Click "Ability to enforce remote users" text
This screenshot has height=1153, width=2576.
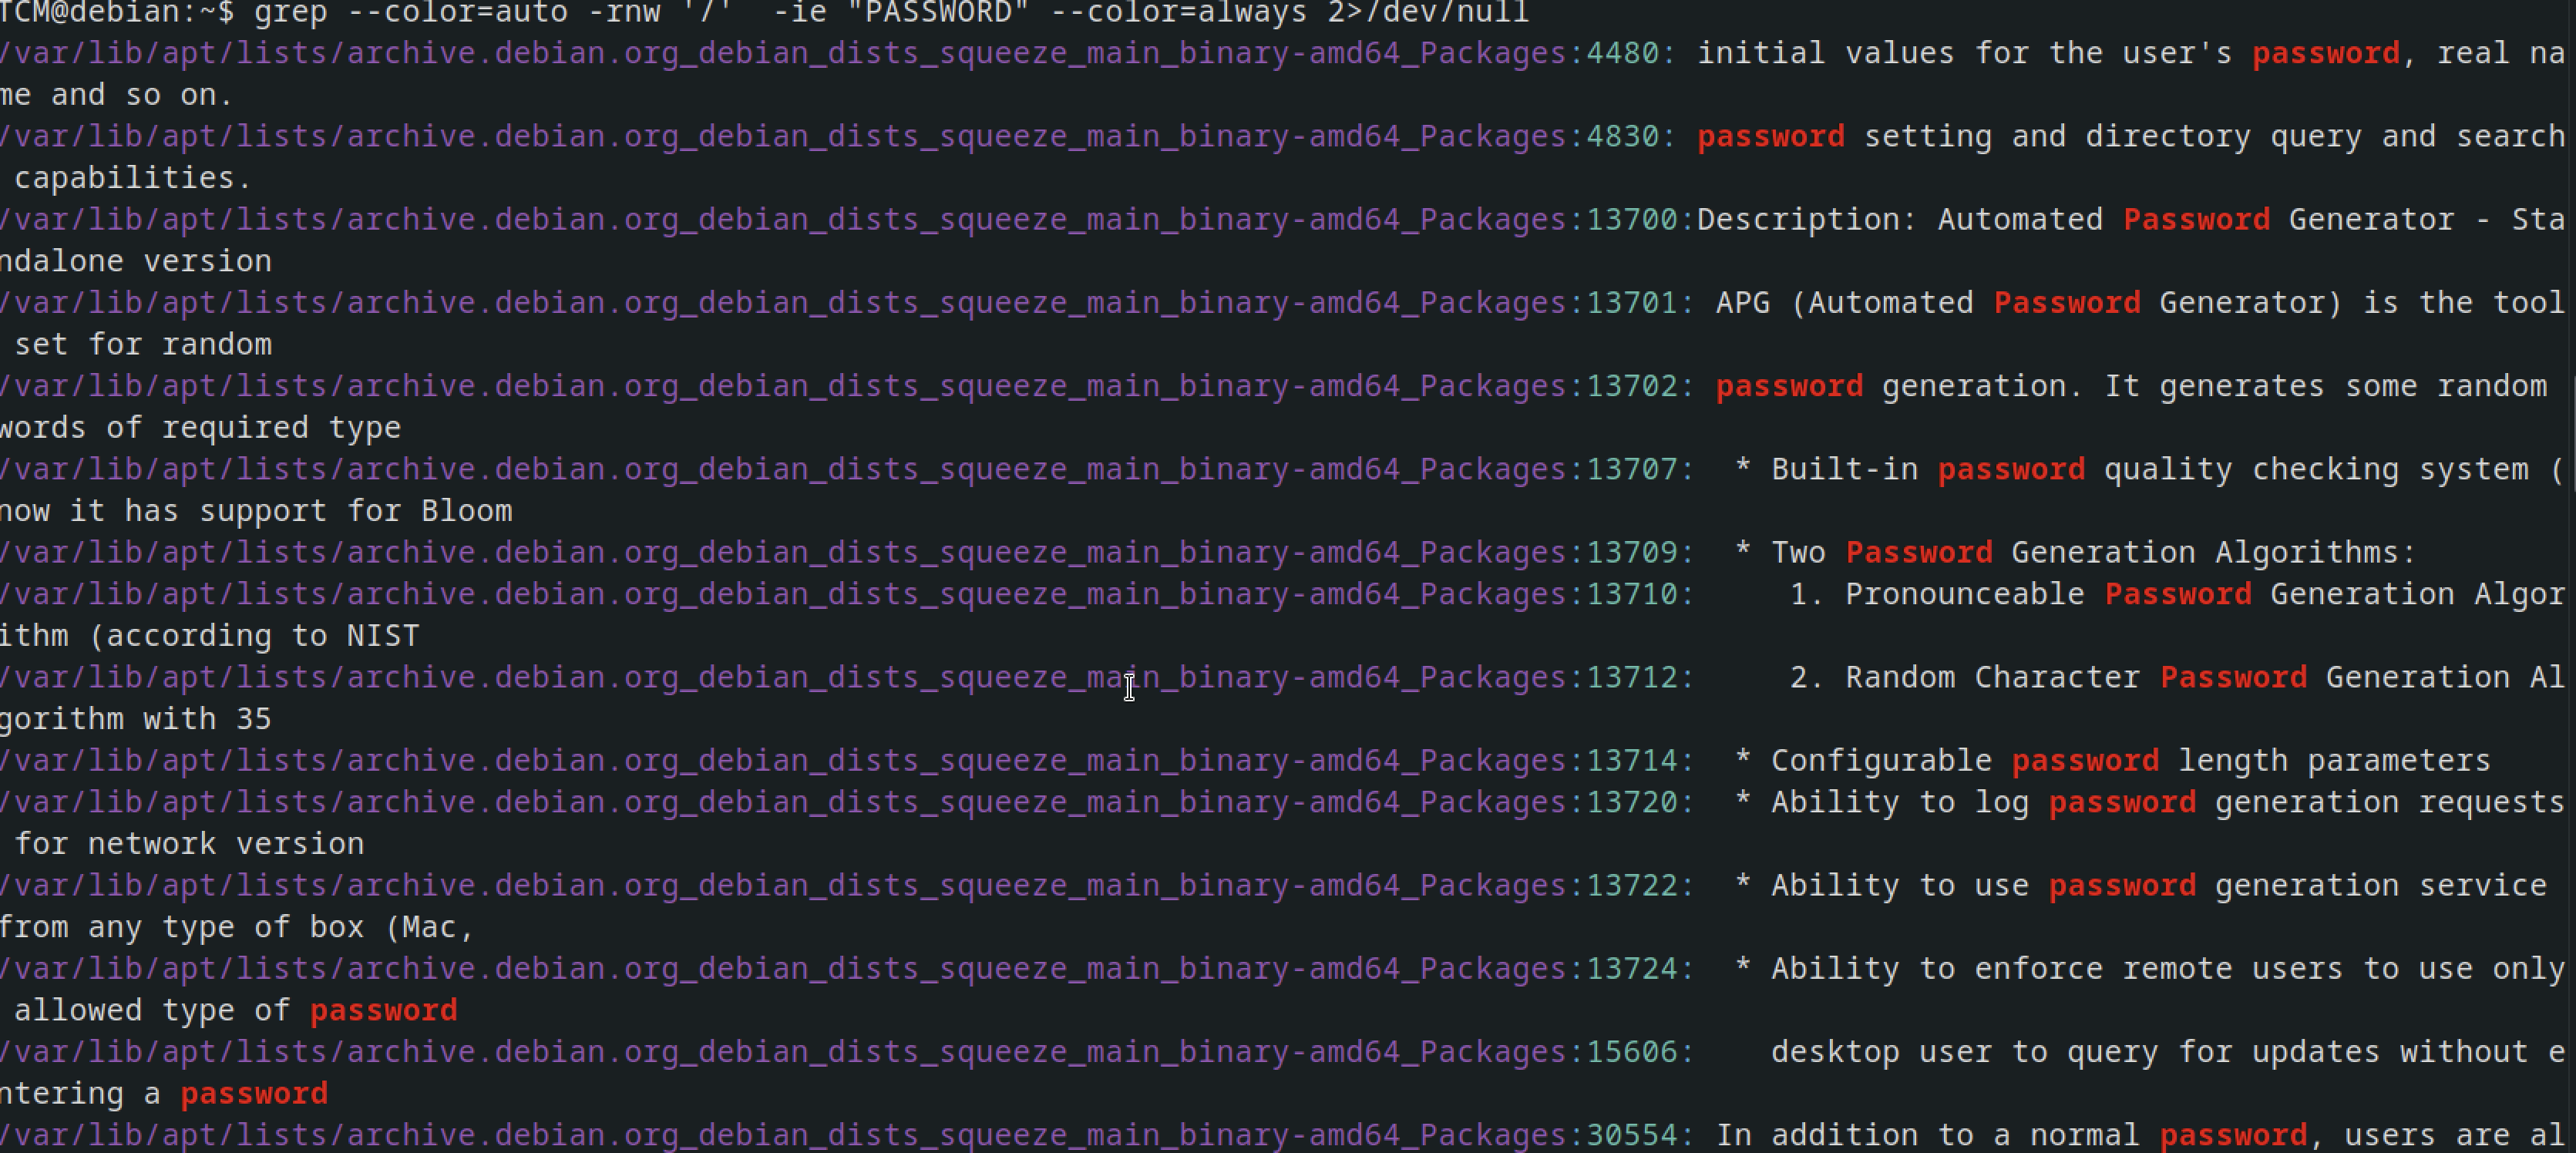click(x=2058, y=969)
